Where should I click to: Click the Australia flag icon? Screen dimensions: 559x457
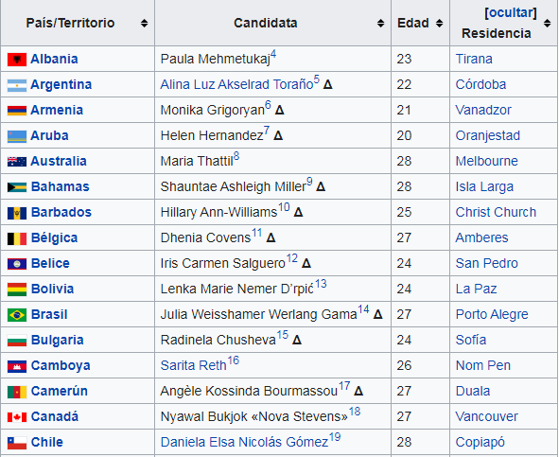click(x=17, y=162)
